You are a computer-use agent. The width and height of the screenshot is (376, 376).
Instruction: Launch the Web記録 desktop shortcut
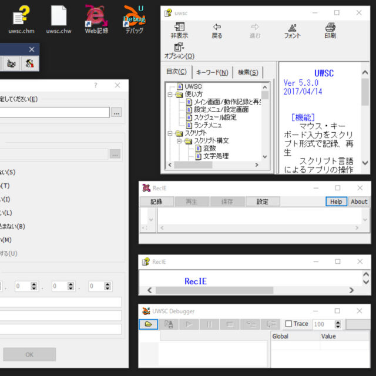point(96,19)
